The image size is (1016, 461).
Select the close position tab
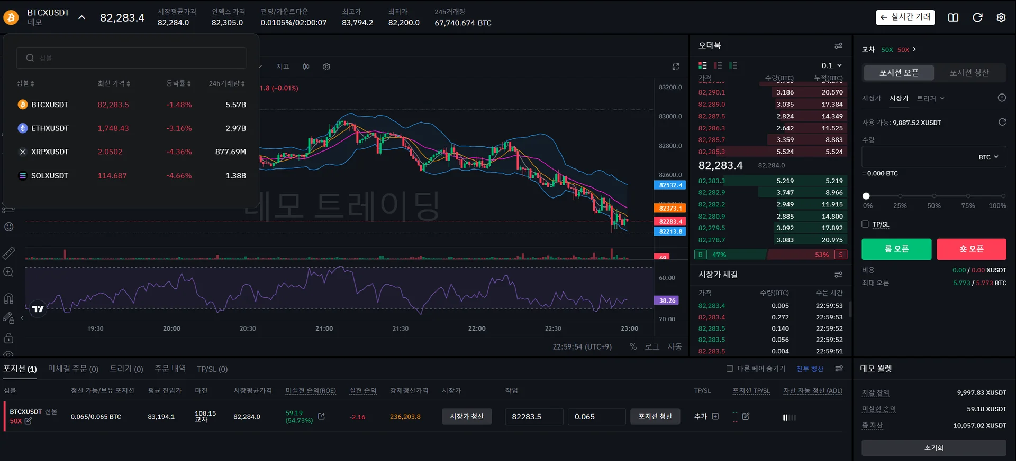(x=969, y=73)
